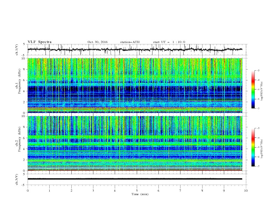277x214 pixels.
Task: Click the '8' kHz tick on ch.2 frequency axis
Action: click(24, 127)
